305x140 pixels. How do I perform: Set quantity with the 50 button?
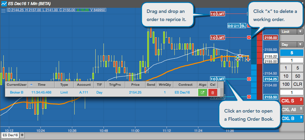298,76
